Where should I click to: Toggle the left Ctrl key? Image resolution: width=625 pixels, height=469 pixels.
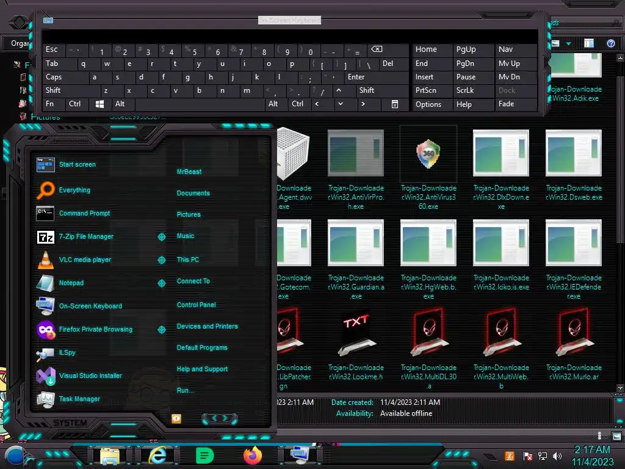(76, 104)
